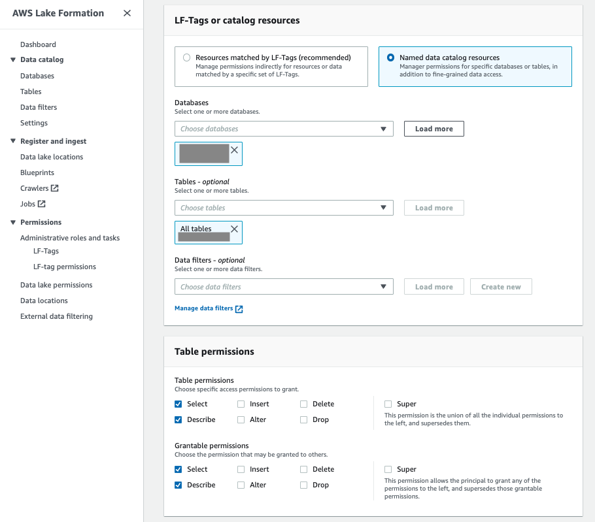
Task: Go to Data lake permissions page
Action: coord(56,285)
